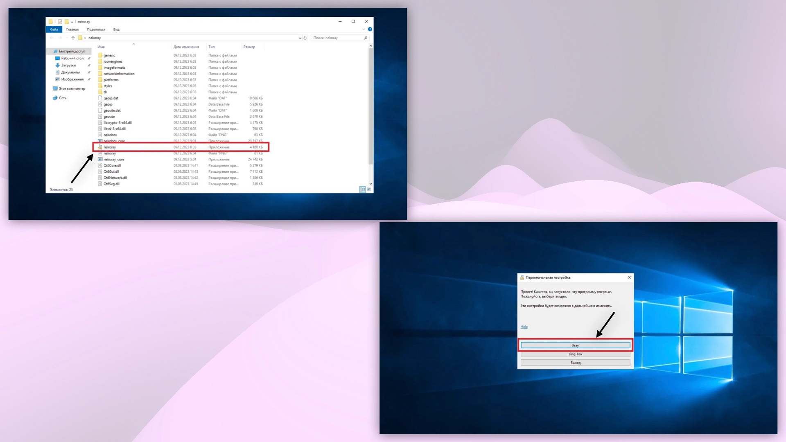The width and height of the screenshot is (786, 442).
Task: Click the sing-box core button
Action: [x=575, y=354]
